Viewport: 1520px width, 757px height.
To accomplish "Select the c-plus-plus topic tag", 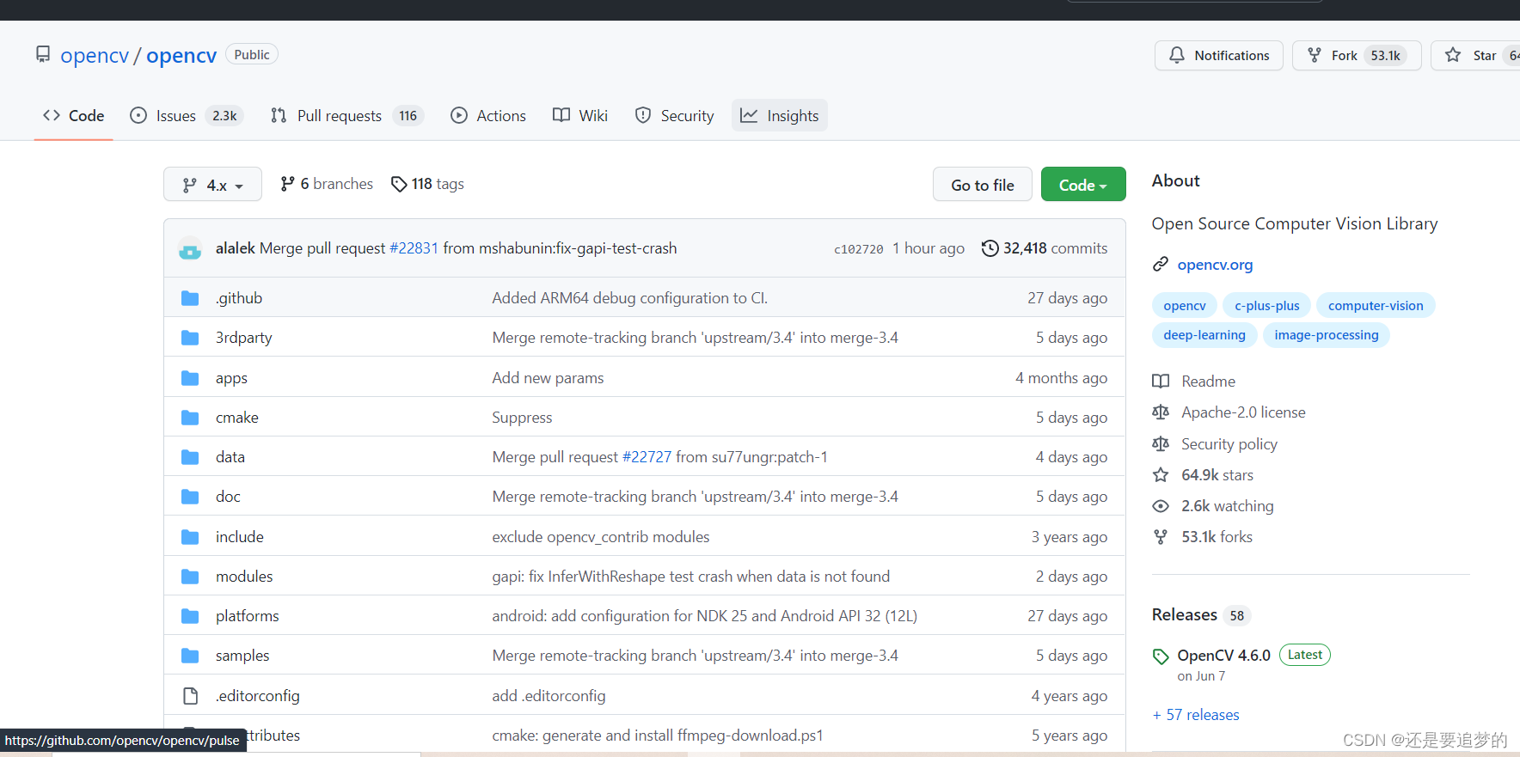I will click(1267, 306).
